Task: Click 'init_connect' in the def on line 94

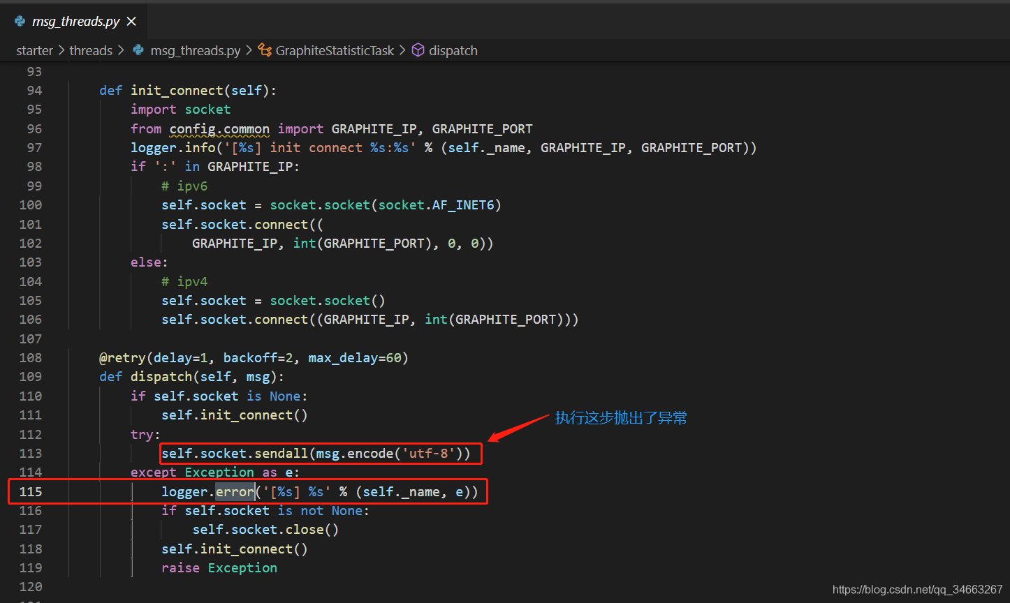Action: pyautogui.click(x=177, y=90)
